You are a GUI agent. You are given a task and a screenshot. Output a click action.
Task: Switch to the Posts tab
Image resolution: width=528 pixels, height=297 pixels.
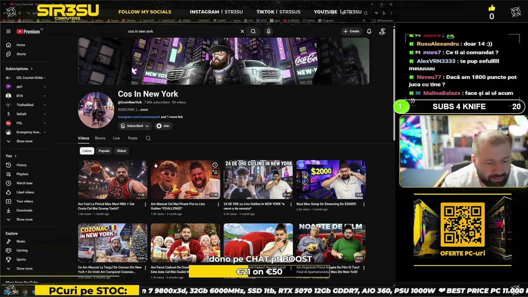(x=132, y=138)
